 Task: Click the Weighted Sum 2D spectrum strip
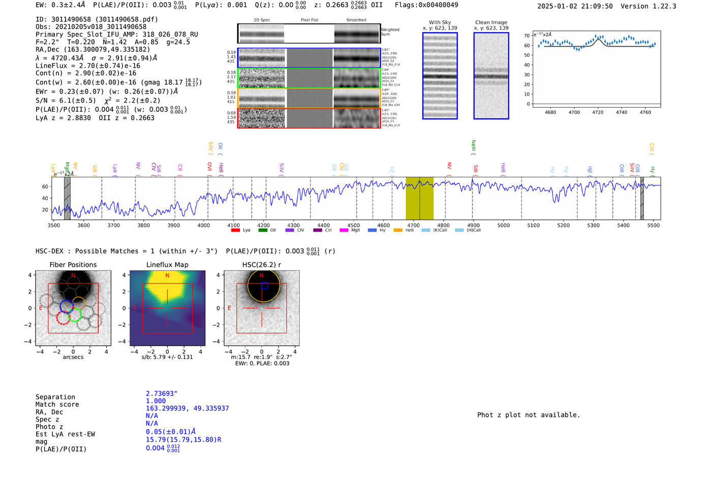pyautogui.click(x=309, y=34)
